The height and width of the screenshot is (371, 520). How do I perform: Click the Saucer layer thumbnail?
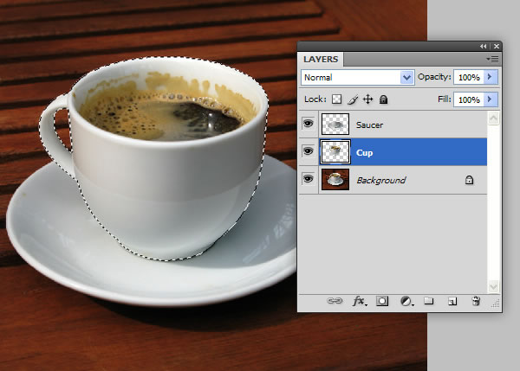click(x=335, y=125)
